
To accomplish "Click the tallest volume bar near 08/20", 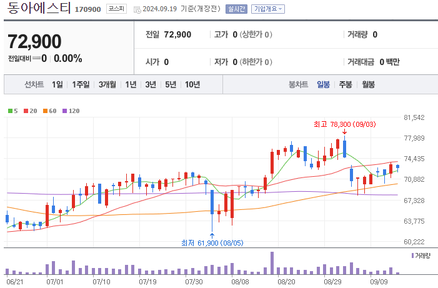I will [272, 263].
